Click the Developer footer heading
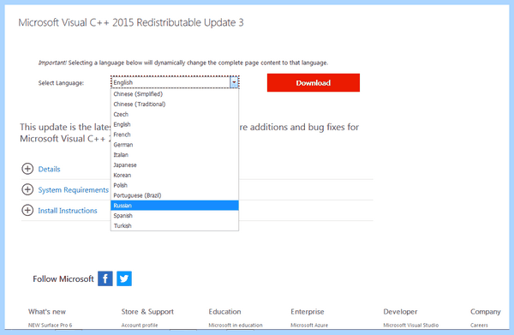 click(400, 312)
